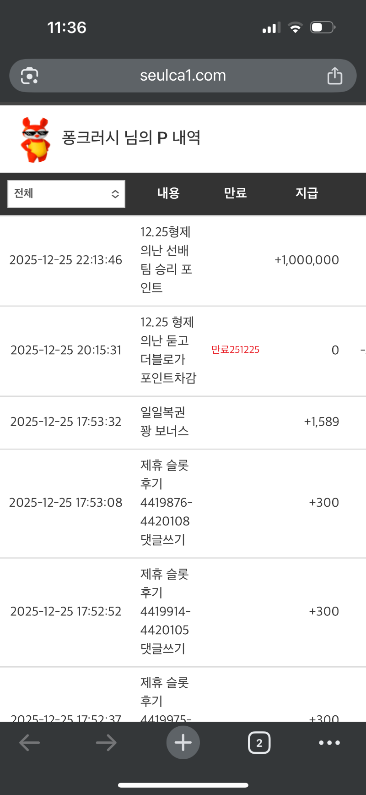Viewport: 366px width, 795px height.
Task: Select the 내용 column header
Action: 168,193
